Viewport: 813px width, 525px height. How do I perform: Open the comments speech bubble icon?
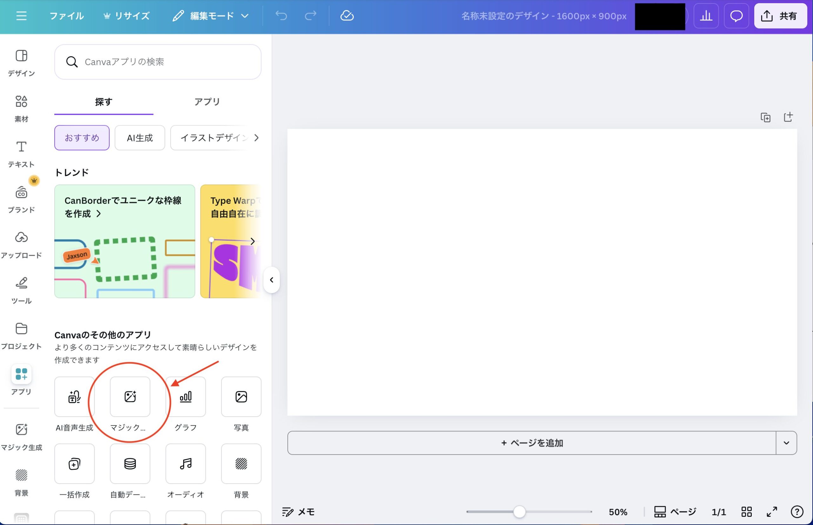click(736, 16)
